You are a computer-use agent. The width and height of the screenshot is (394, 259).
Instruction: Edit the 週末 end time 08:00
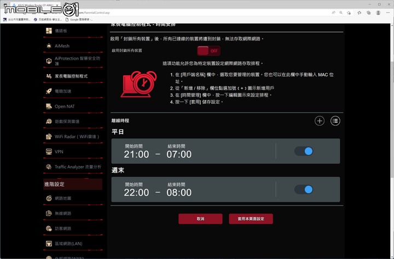[x=179, y=192]
